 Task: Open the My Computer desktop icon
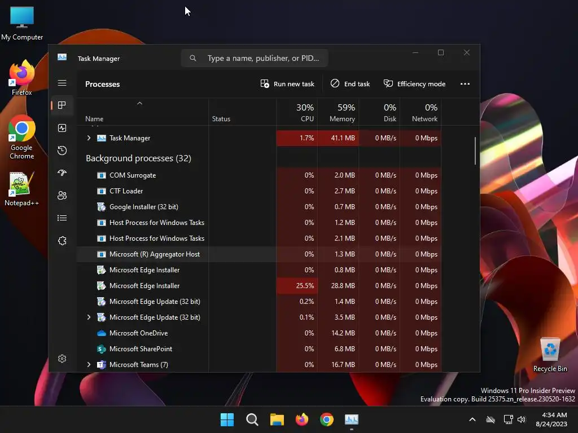(x=22, y=23)
